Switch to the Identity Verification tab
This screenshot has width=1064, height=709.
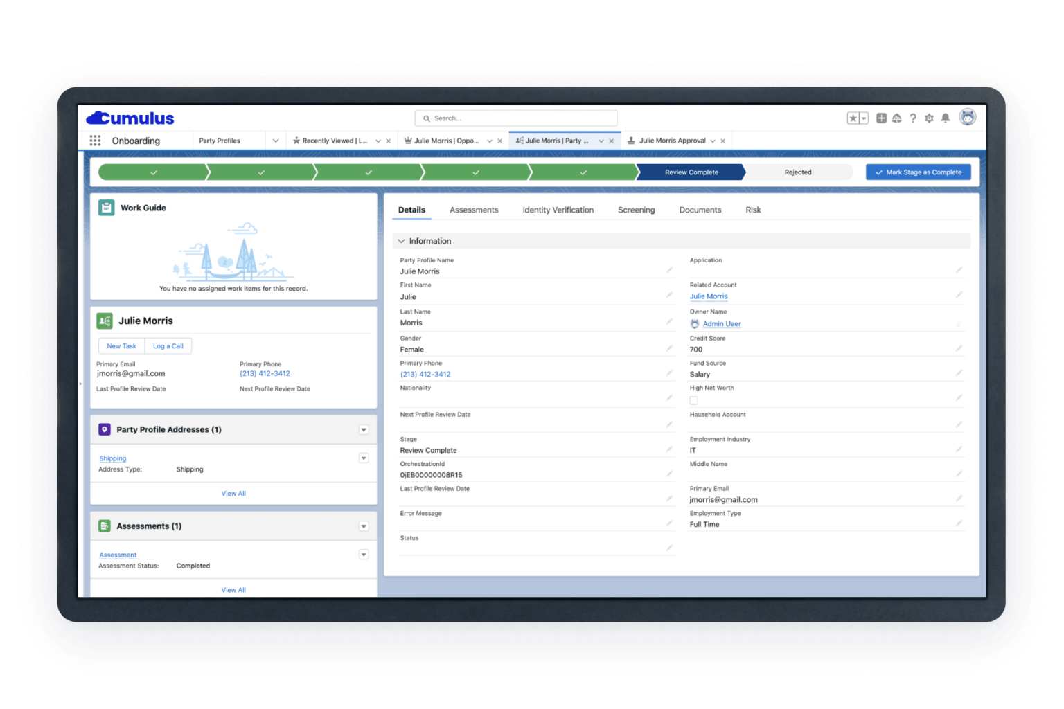[x=558, y=210]
